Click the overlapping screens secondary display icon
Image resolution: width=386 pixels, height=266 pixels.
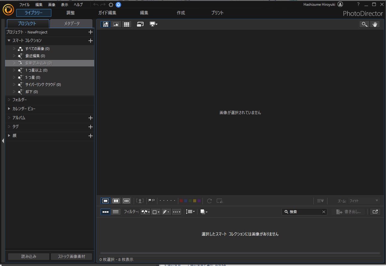click(x=140, y=24)
